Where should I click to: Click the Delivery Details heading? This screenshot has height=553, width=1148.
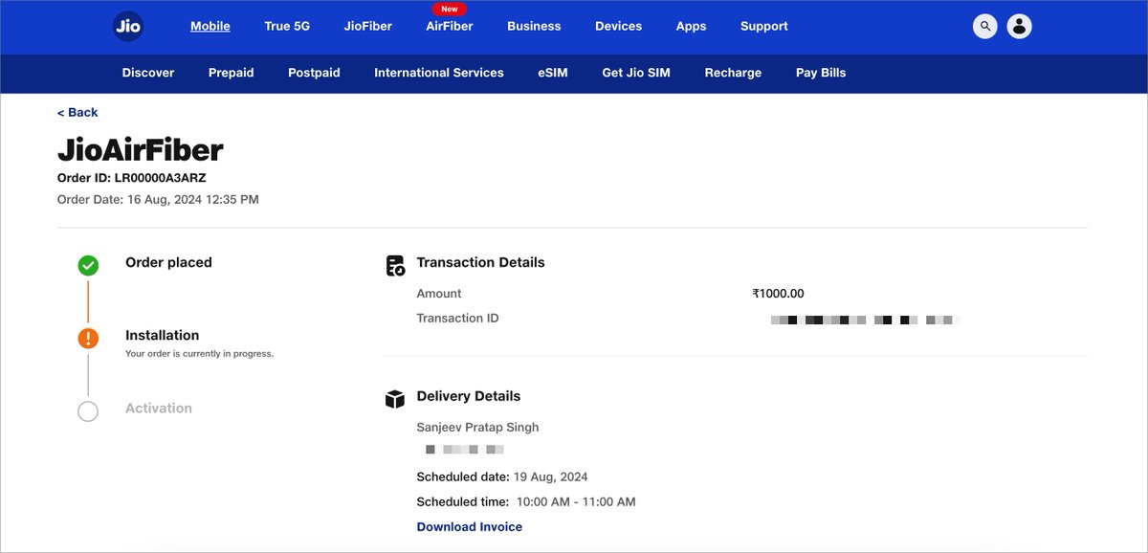pyautogui.click(x=469, y=396)
